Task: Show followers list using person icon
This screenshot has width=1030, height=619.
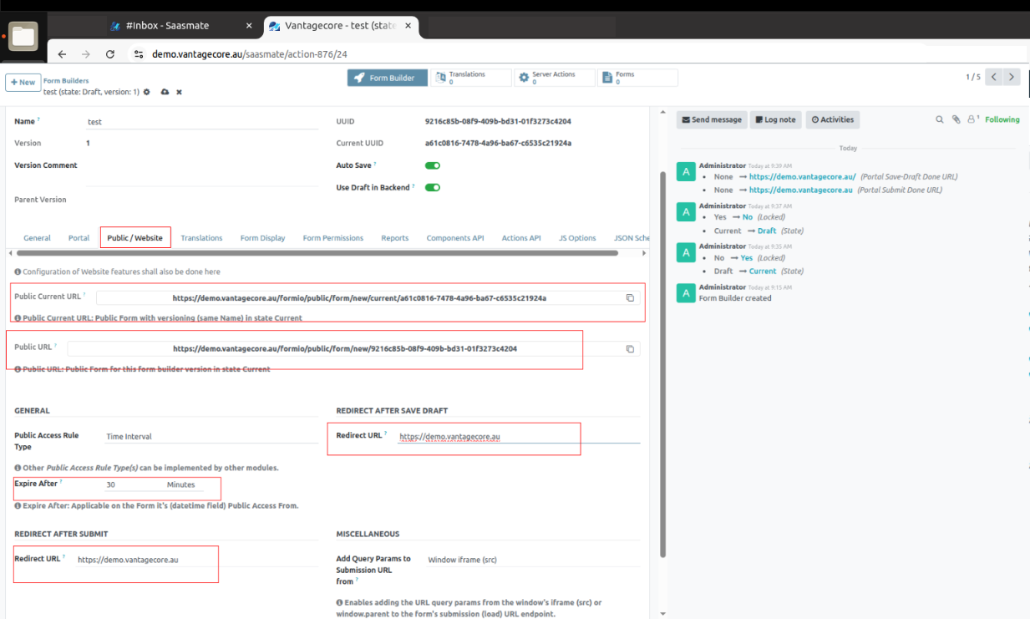Action: tap(972, 119)
